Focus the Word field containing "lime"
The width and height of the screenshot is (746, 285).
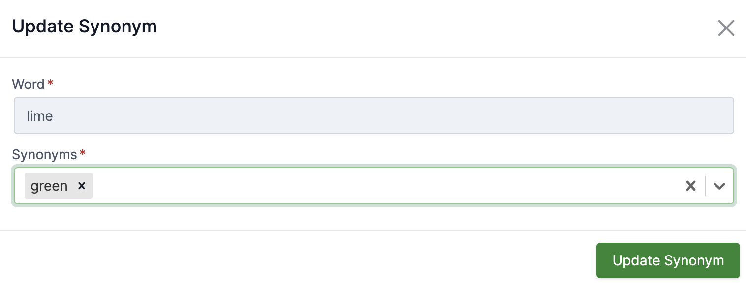pos(374,116)
